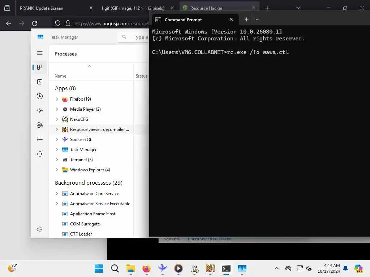Image resolution: width=370 pixels, height=277 pixels.
Task: Click the Task Manager search box
Action: click(x=133, y=37)
